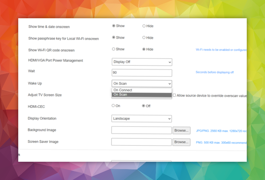Click the 'Show time & date onscreen' label

pos(49,27)
